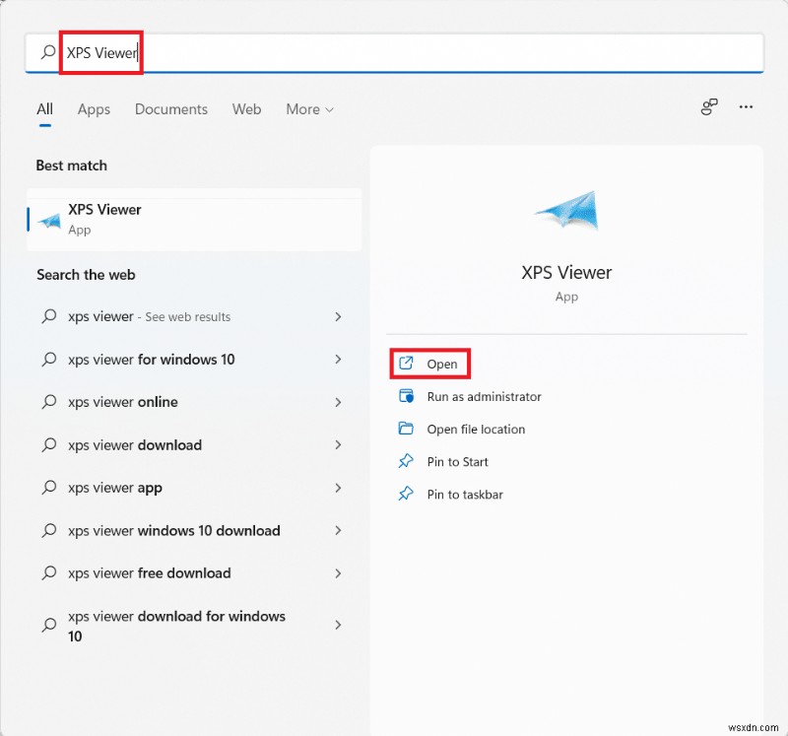Click 'xps viewer download for windows 10' suggestion text
Screen dimensions: 788x736
176,626
